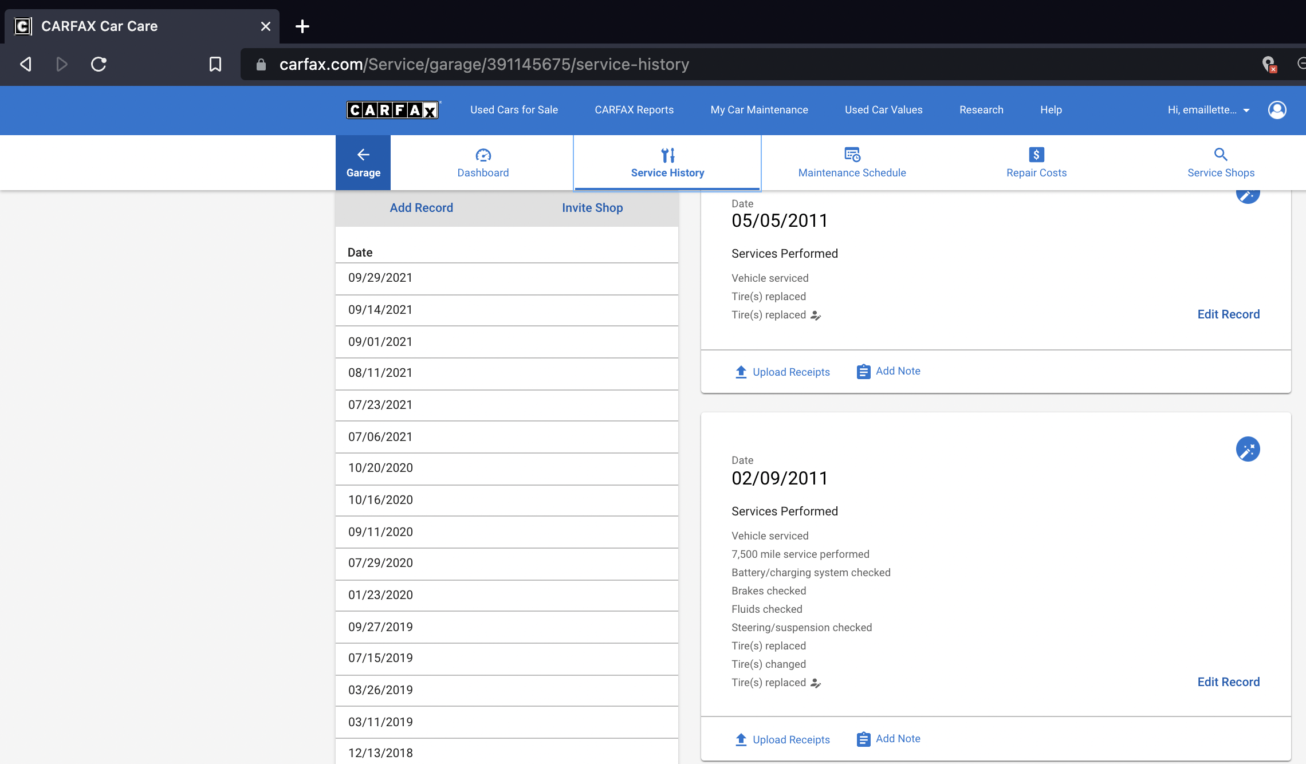Reload the page
Image resolution: width=1306 pixels, height=764 pixels.
pos(99,64)
